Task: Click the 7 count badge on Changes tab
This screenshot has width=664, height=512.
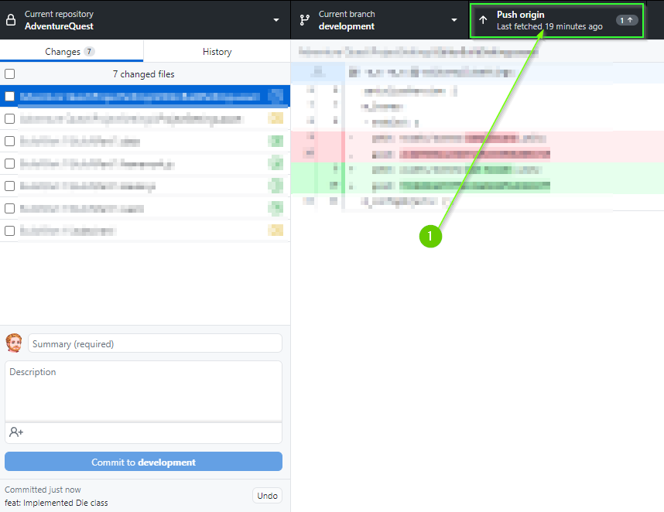Action: (x=89, y=52)
